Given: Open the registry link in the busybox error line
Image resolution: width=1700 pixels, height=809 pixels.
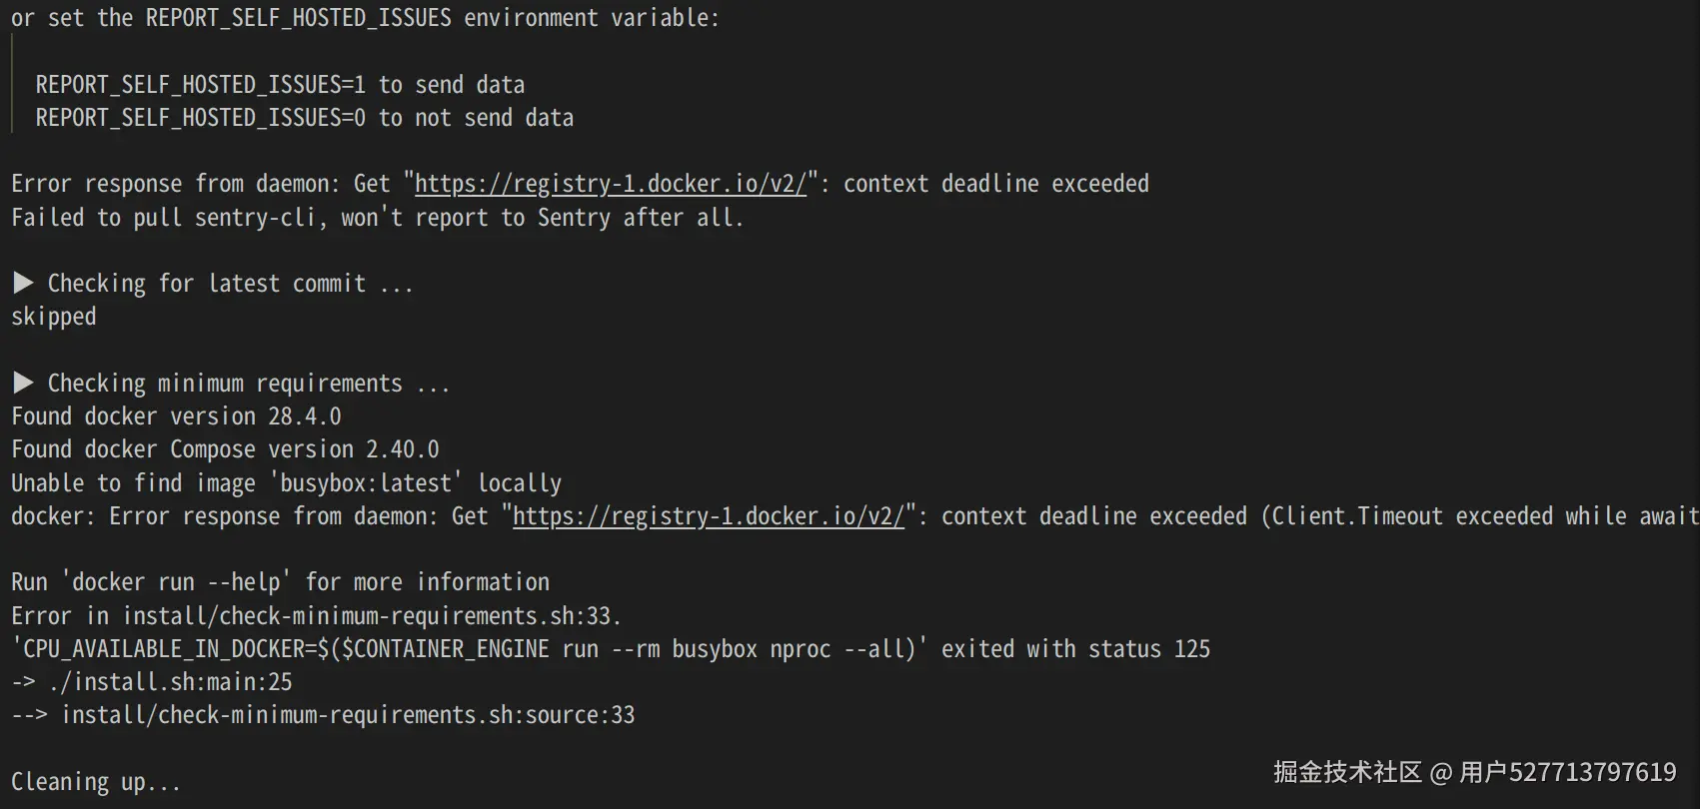Looking at the screenshot, I should pos(708,516).
